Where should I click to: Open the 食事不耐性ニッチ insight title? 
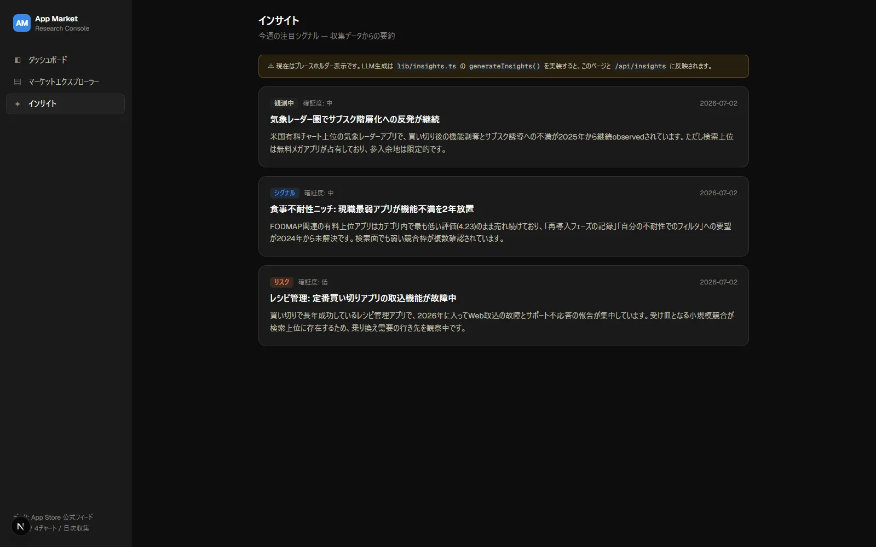click(372, 209)
